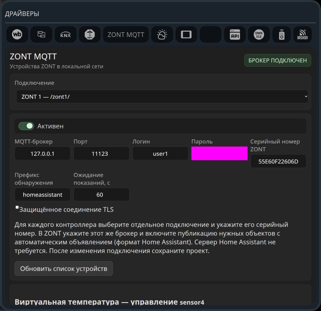Click 'Устройства ZONT в локальной сети' subtitle
Viewport: 321px width, 311px height.
[x=57, y=66]
